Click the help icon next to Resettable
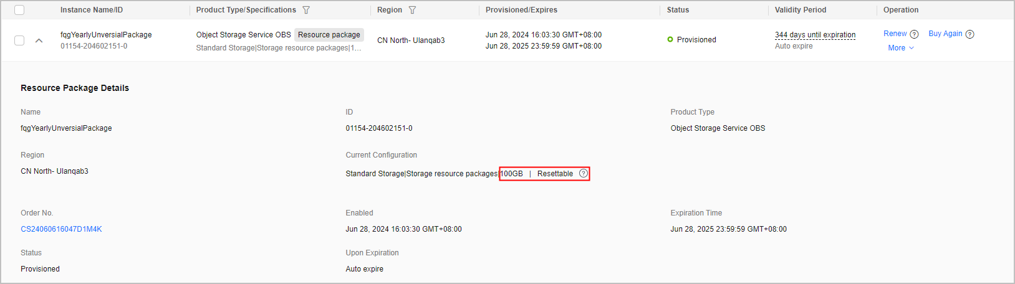The width and height of the screenshot is (1015, 284). tap(584, 173)
